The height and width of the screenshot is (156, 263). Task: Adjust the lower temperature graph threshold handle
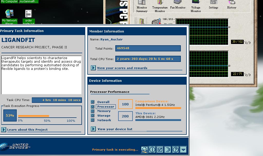[x=229, y=66]
